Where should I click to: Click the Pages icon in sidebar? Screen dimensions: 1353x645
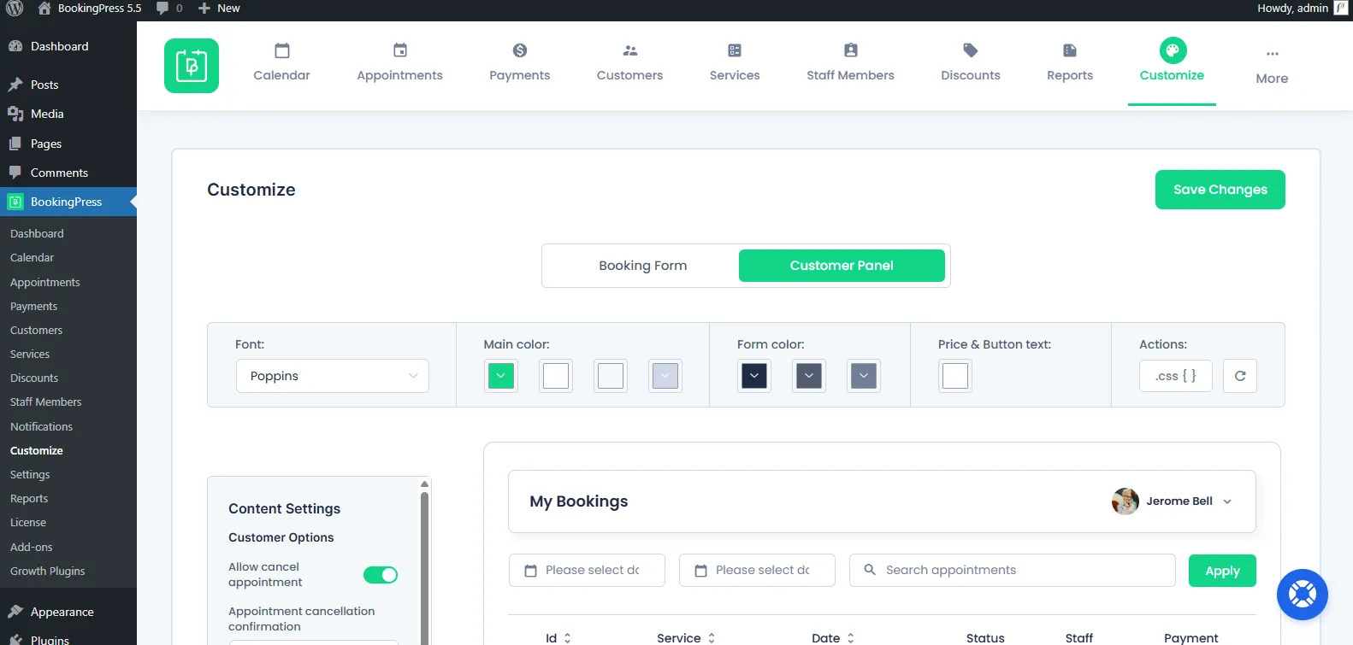pyautogui.click(x=15, y=144)
